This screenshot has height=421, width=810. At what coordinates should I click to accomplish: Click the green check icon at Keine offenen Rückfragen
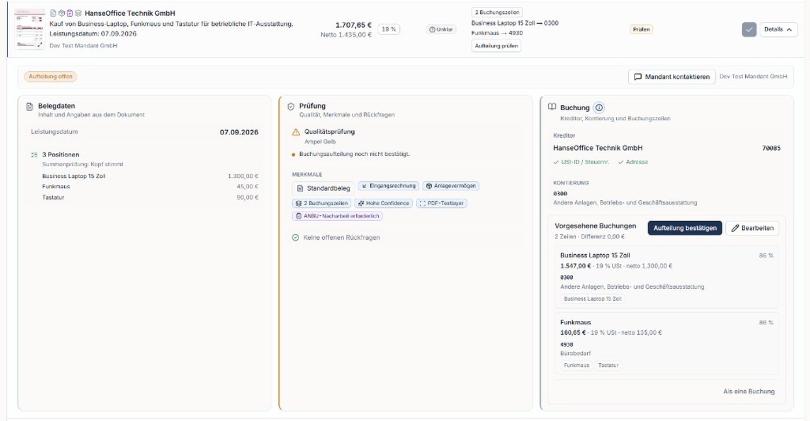(x=295, y=237)
